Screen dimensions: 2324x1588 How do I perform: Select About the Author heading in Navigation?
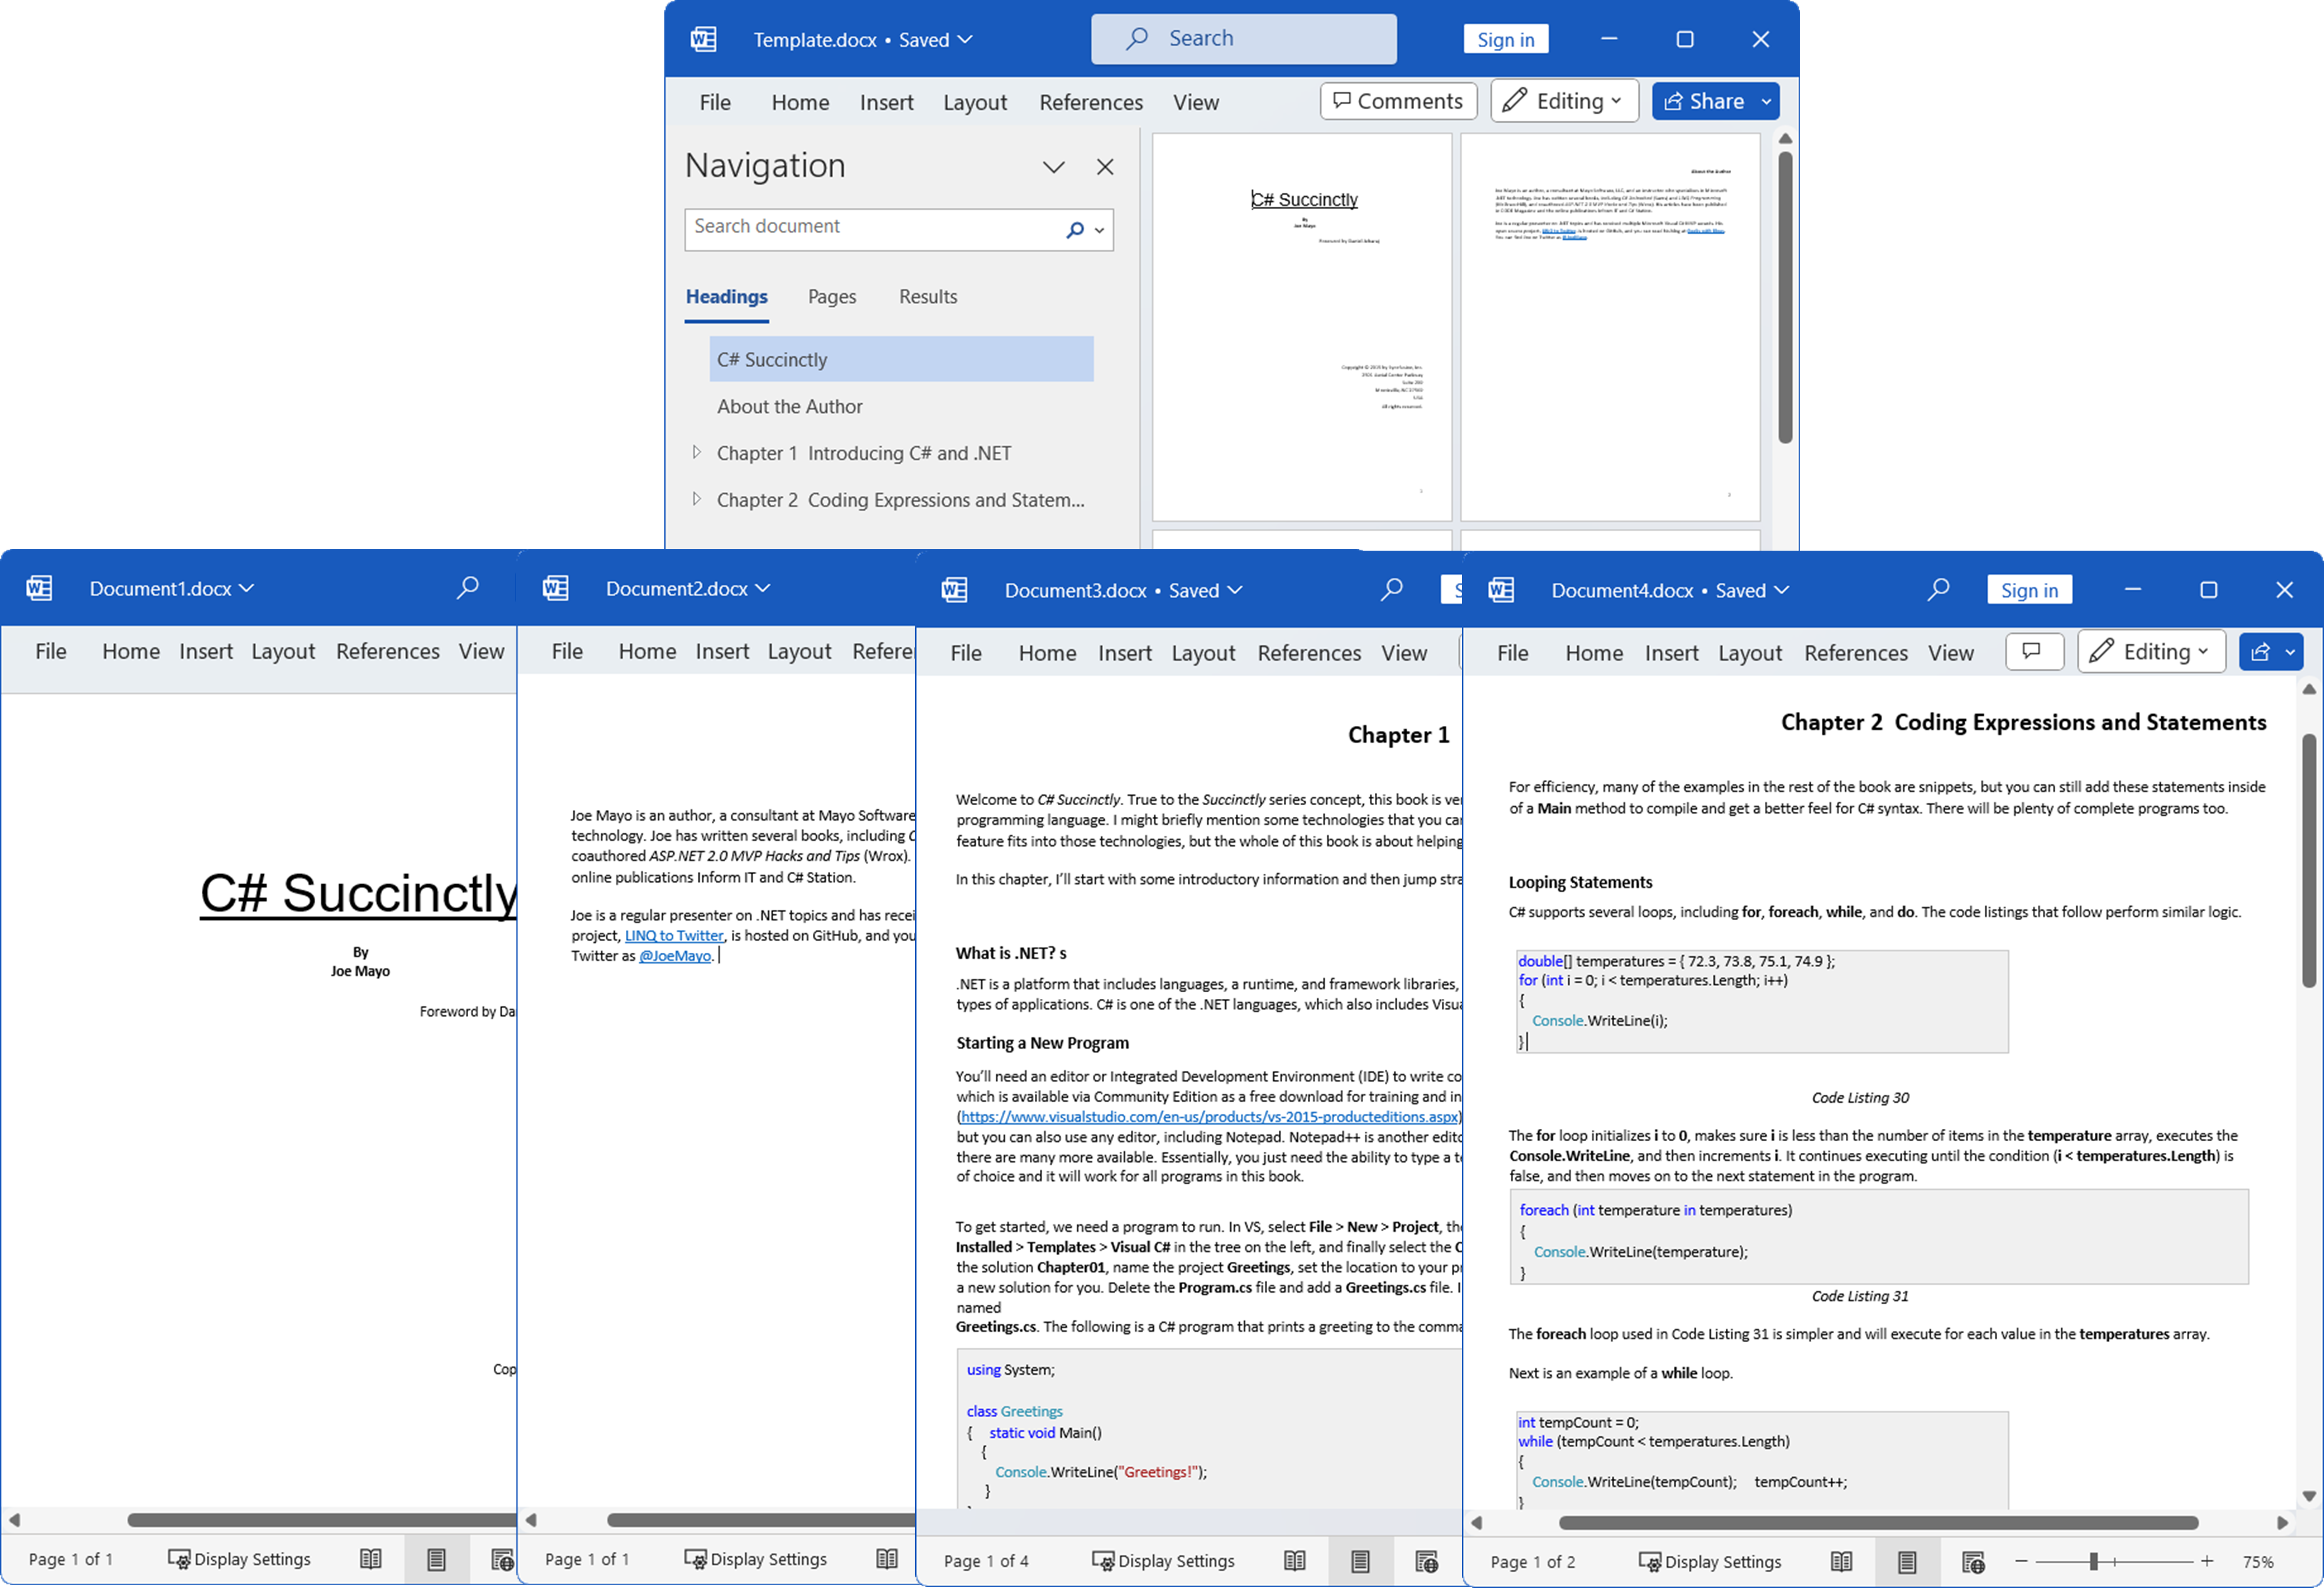[789, 406]
